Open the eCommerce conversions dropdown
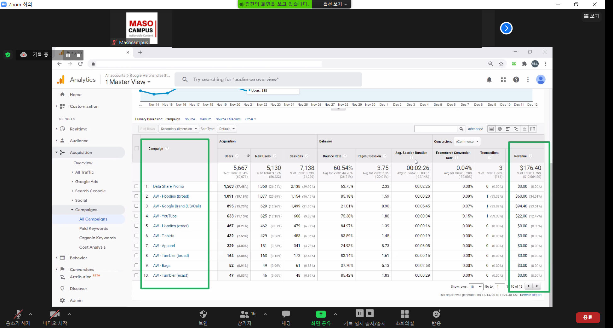The height and width of the screenshot is (328, 613). click(x=467, y=142)
